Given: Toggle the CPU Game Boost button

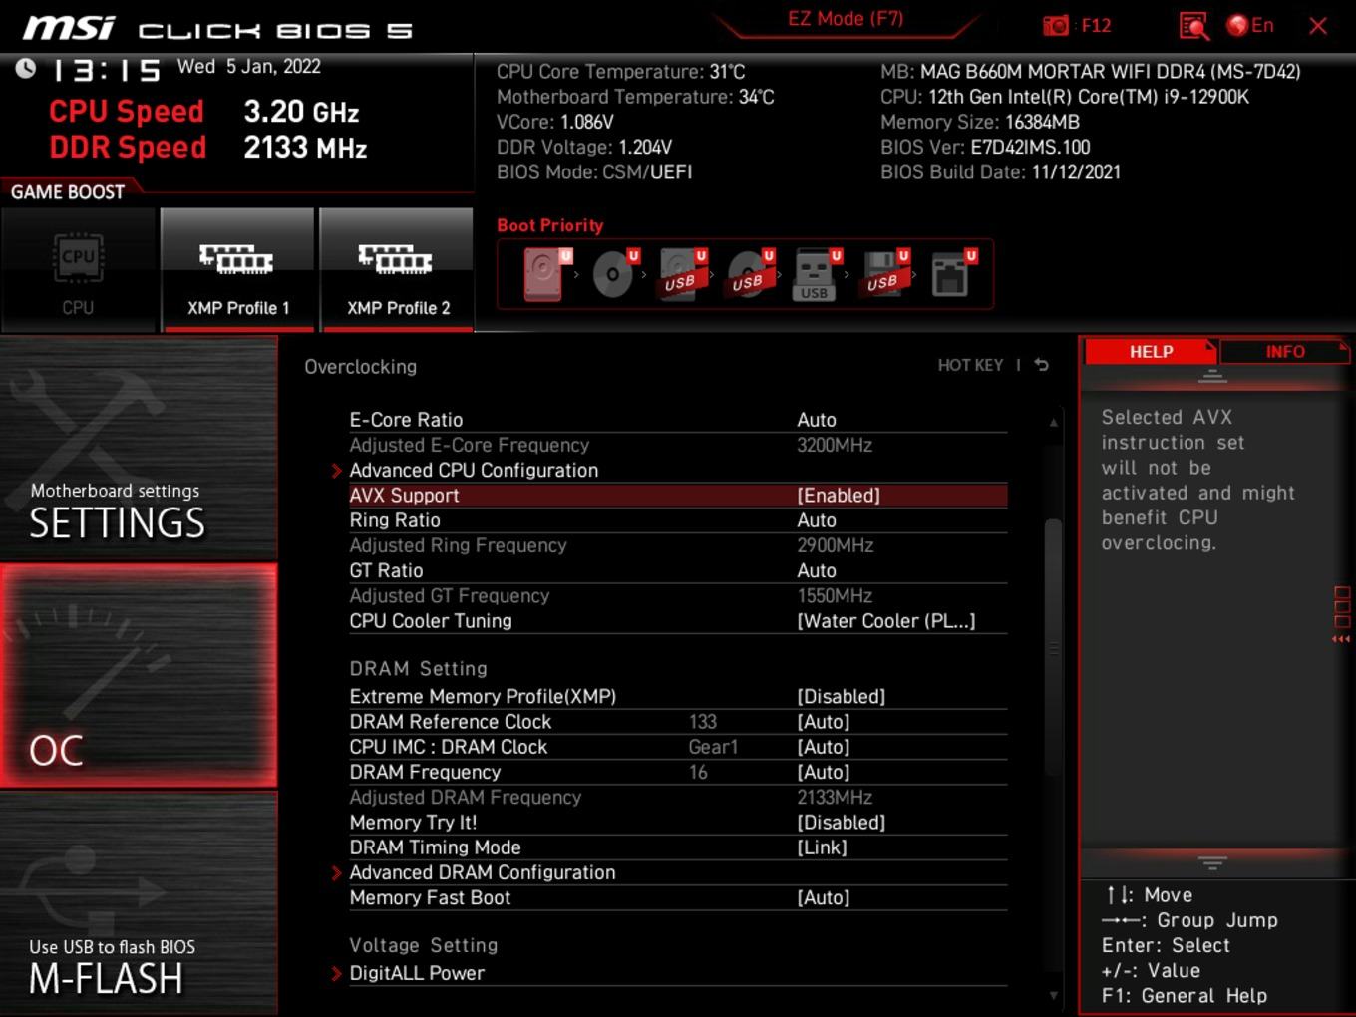Looking at the screenshot, I should click(78, 271).
